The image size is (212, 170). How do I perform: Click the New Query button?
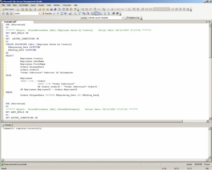click(8, 9)
